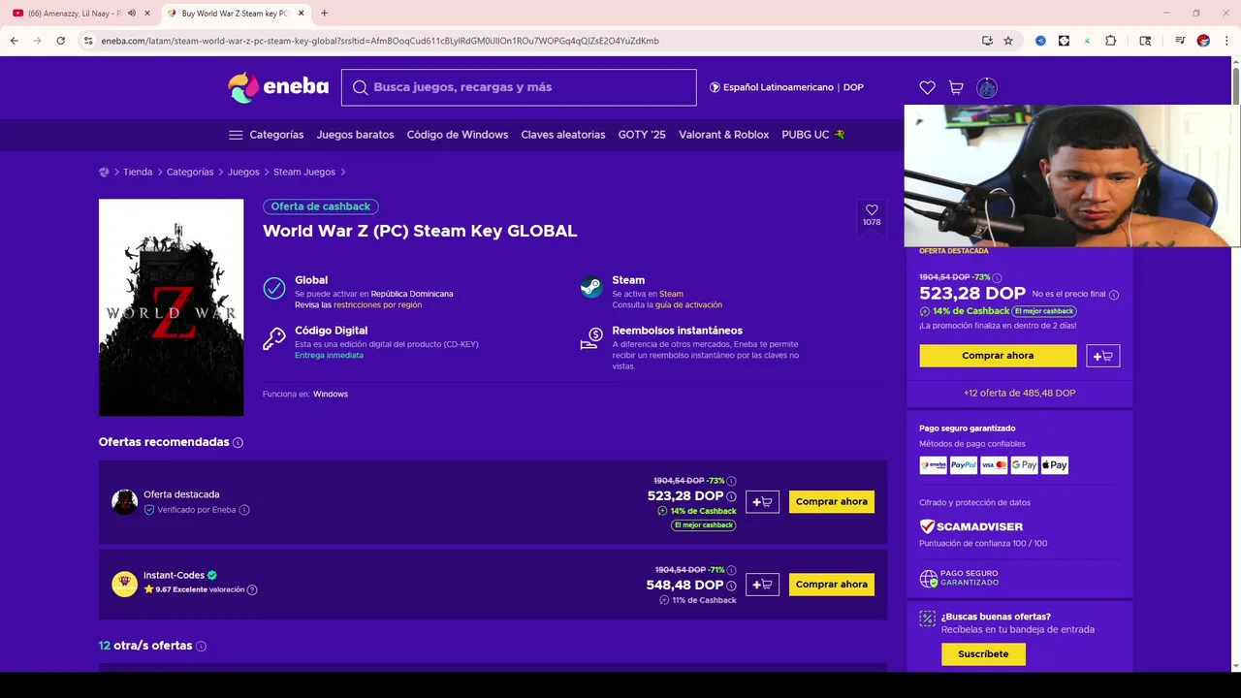
Task: Click info icon beside Instant-Codes valoración
Action: click(x=252, y=589)
